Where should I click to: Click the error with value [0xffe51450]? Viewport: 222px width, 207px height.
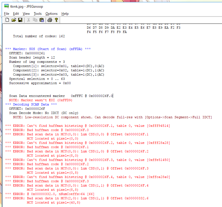(x=88, y=160)
